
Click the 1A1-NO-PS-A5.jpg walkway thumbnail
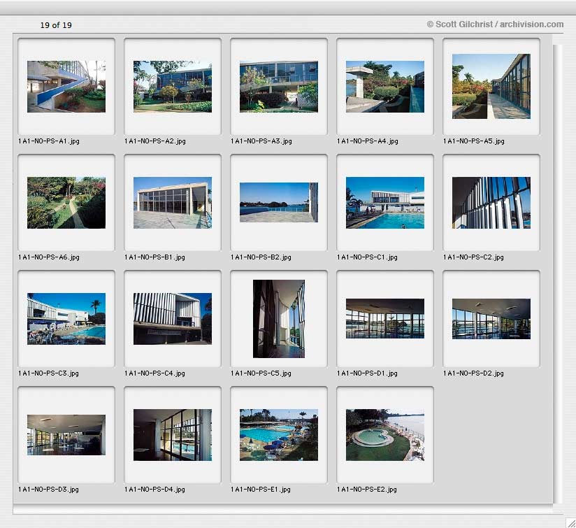click(491, 86)
